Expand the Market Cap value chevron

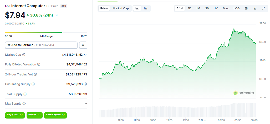click(85, 55)
